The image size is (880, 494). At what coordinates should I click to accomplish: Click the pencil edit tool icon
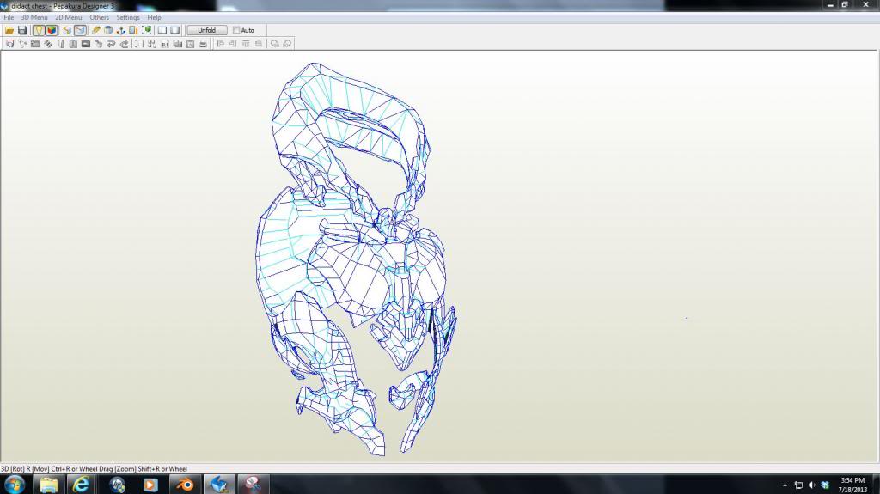click(x=95, y=30)
